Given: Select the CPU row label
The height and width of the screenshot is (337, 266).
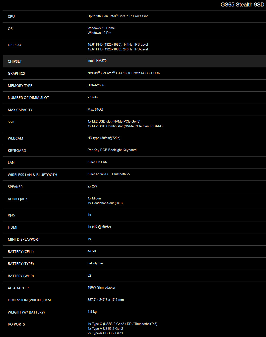Looking at the screenshot, I should point(11,16).
